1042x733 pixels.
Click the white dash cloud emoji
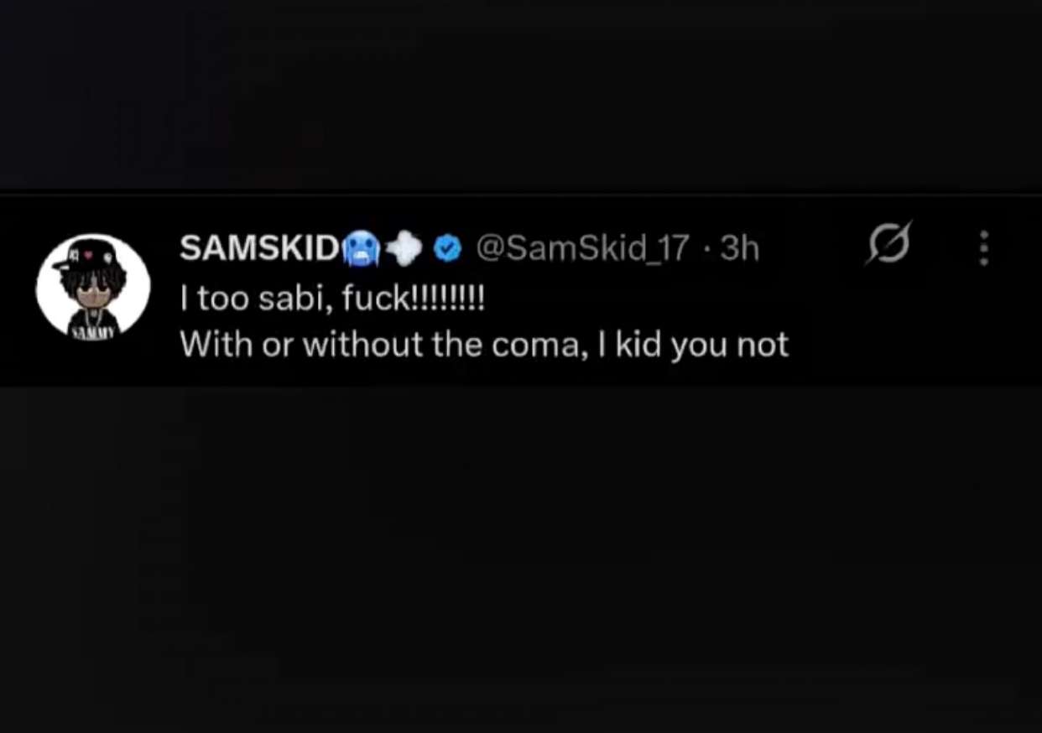[x=405, y=248]
